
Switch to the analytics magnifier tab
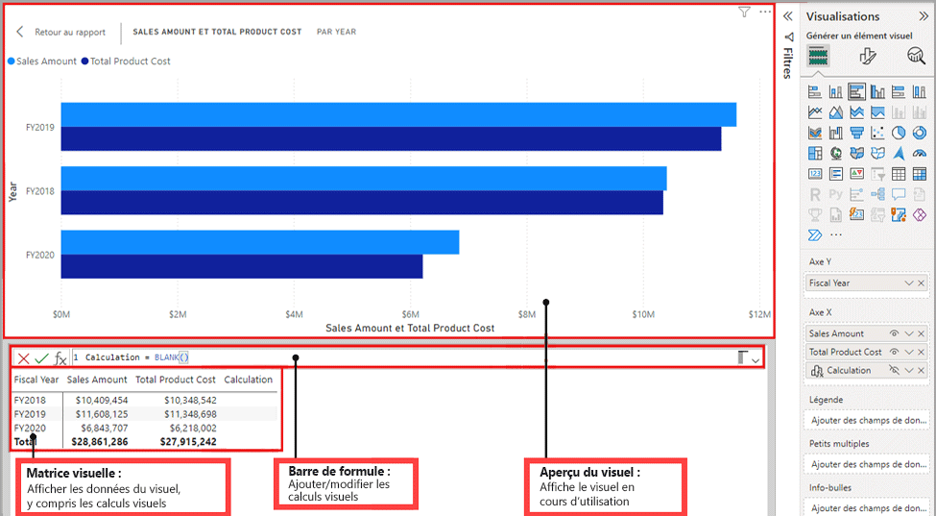coord(916,56)
